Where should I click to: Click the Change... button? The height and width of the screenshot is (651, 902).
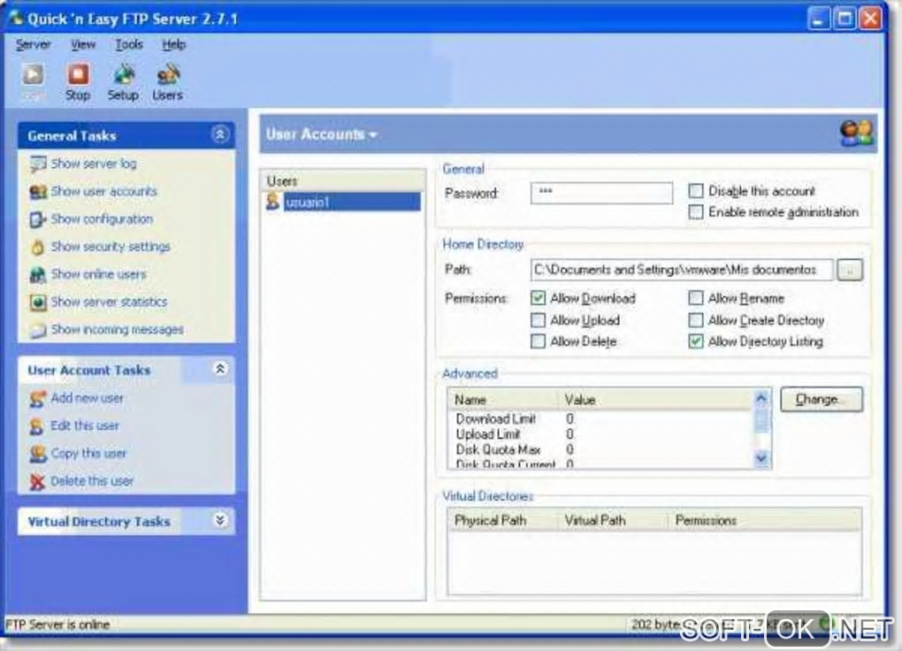(x=822, y=400)
